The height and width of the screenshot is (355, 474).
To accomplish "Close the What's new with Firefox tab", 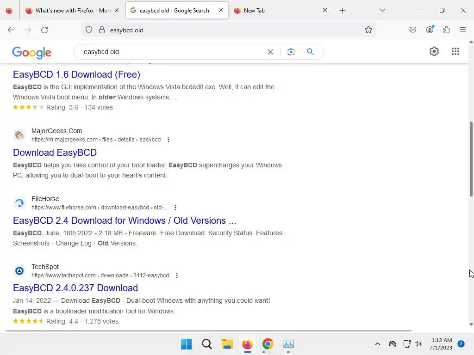I will click(x=117, y=10).
